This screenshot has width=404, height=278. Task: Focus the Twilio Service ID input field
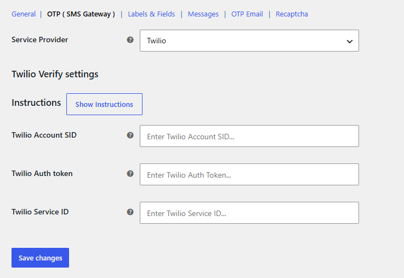[x=249, y=213]
